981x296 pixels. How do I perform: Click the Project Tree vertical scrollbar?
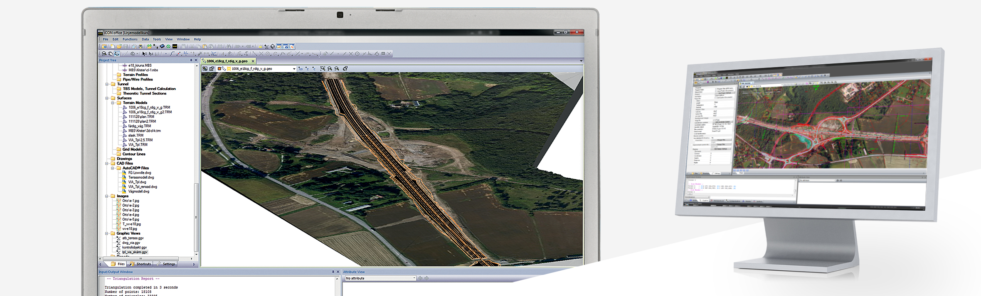(196, 166)
